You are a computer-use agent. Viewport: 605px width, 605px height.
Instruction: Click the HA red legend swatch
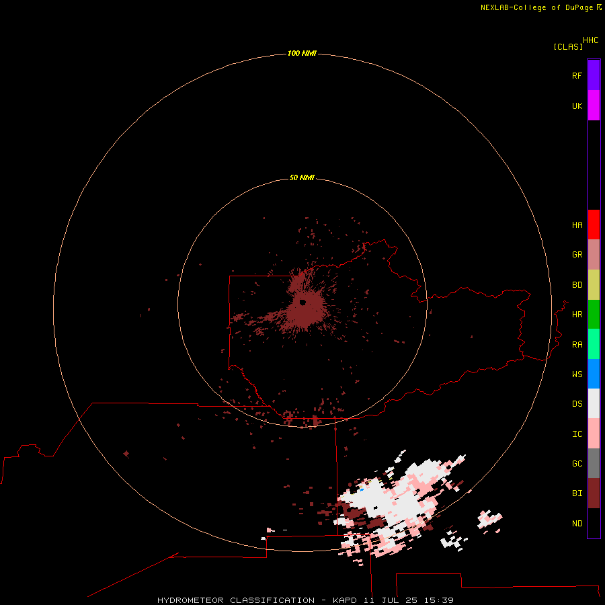[594, 225]
